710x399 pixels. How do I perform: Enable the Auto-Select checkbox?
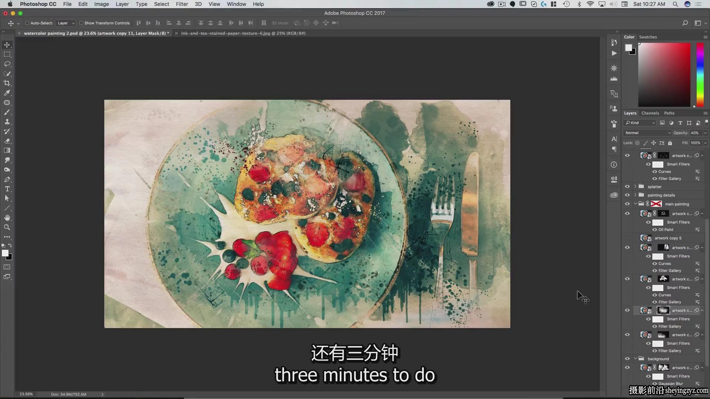pyautogui.click(x=27, y=23)
